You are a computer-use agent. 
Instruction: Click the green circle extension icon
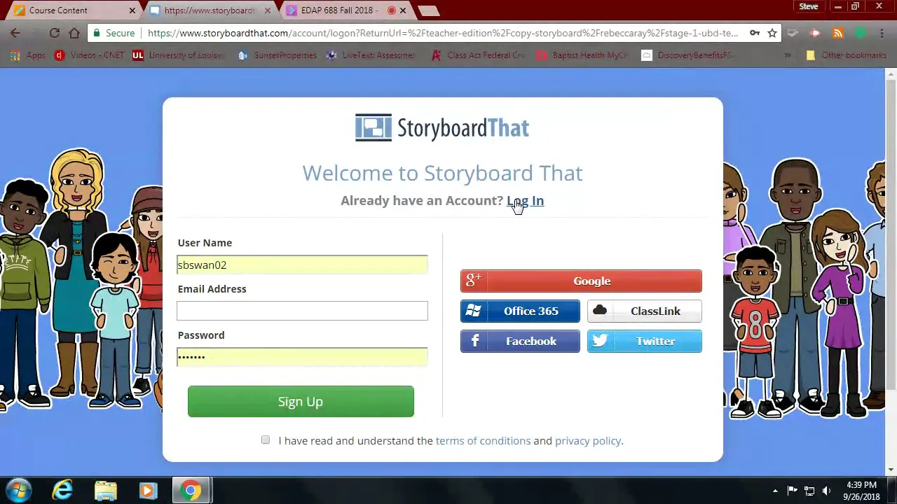click(861, 33)
